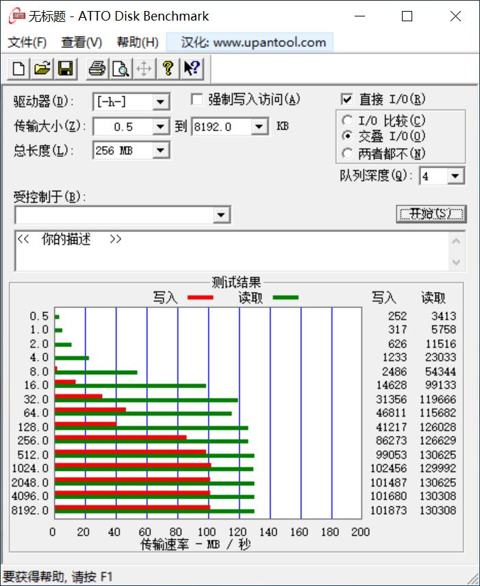Expand the 0.5 transfer size start dropdown
Image resolution: width=480 pixels, height=586 pixels.
(160, 127)
